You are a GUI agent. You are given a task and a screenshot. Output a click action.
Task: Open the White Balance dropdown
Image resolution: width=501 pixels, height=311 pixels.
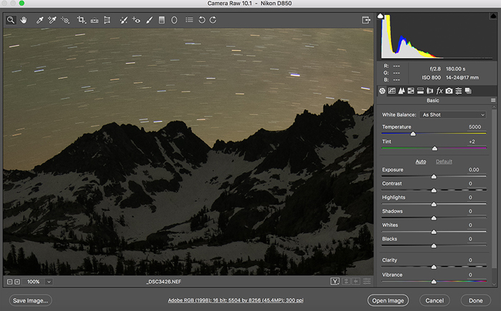(x=454, y=114)
